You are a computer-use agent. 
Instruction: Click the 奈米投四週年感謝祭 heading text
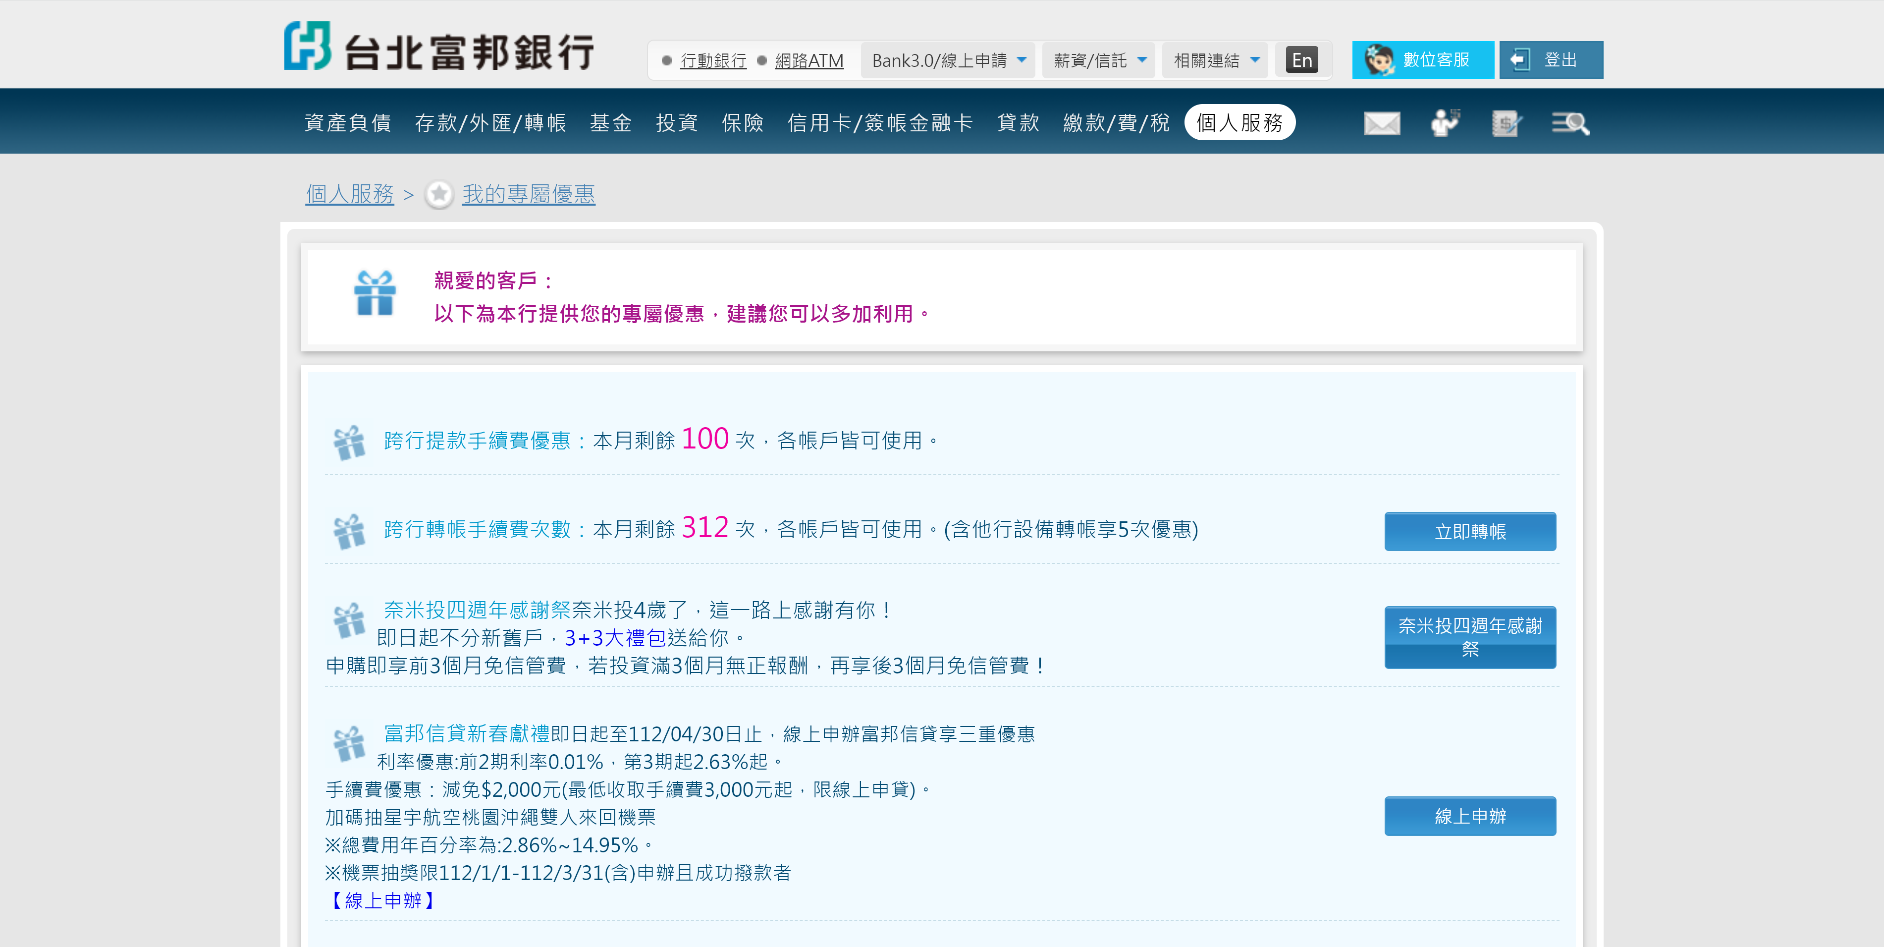[478, 610]
